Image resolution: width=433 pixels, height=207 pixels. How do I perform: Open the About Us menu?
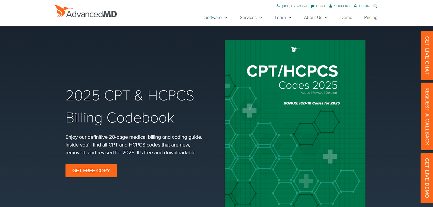[x=313, y=17]
